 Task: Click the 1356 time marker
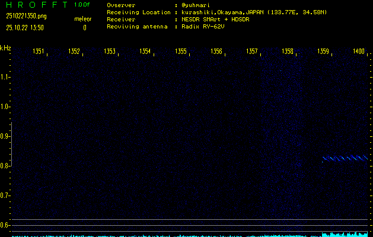click(216, 52)
